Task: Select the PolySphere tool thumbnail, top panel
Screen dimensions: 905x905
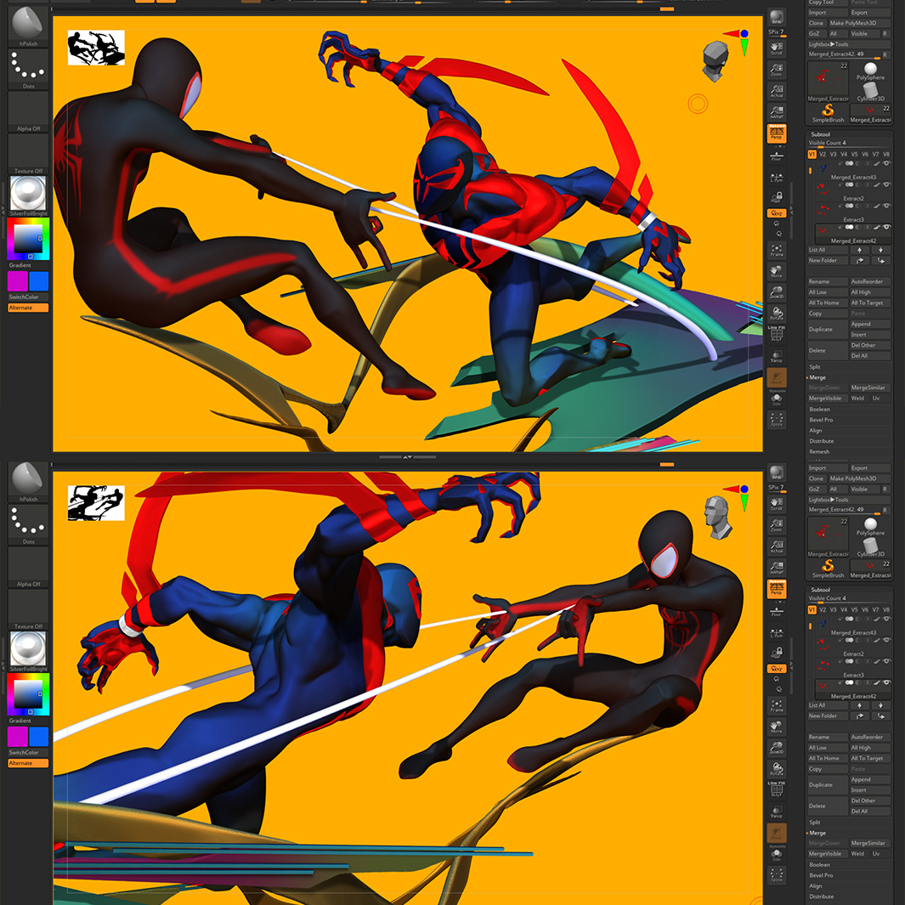Action: [870, 71]
